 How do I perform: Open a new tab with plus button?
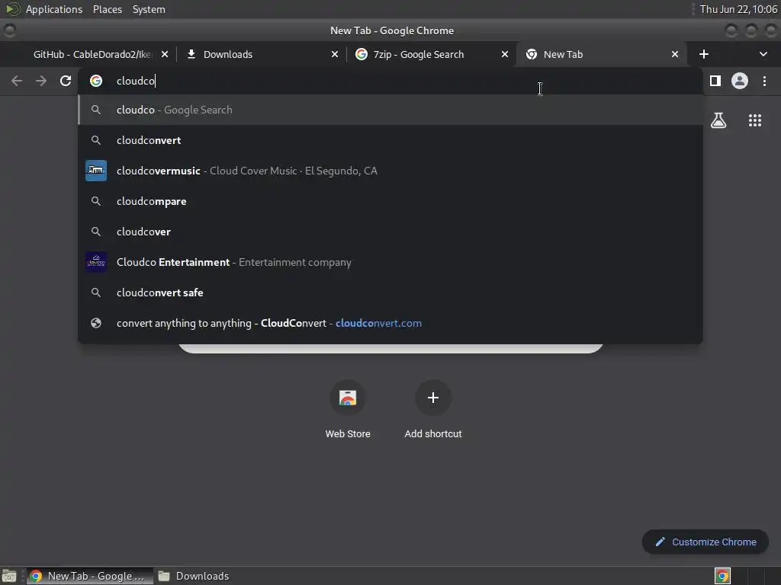[x=704, y=54]
